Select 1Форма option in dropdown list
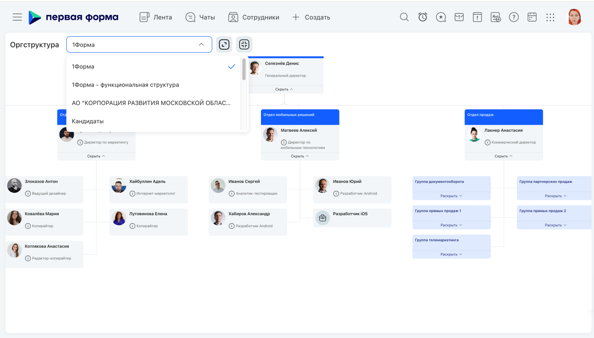 [x=153, y=66]
